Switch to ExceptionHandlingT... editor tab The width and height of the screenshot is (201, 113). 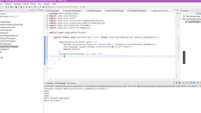pos(73,11)
